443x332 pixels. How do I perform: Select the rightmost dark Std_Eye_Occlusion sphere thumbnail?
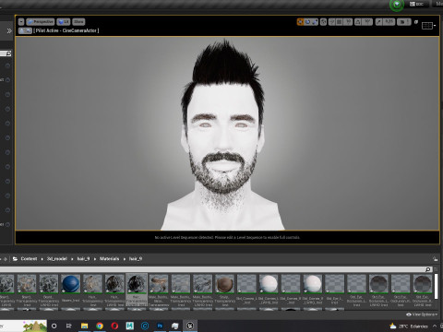(423, 284)
